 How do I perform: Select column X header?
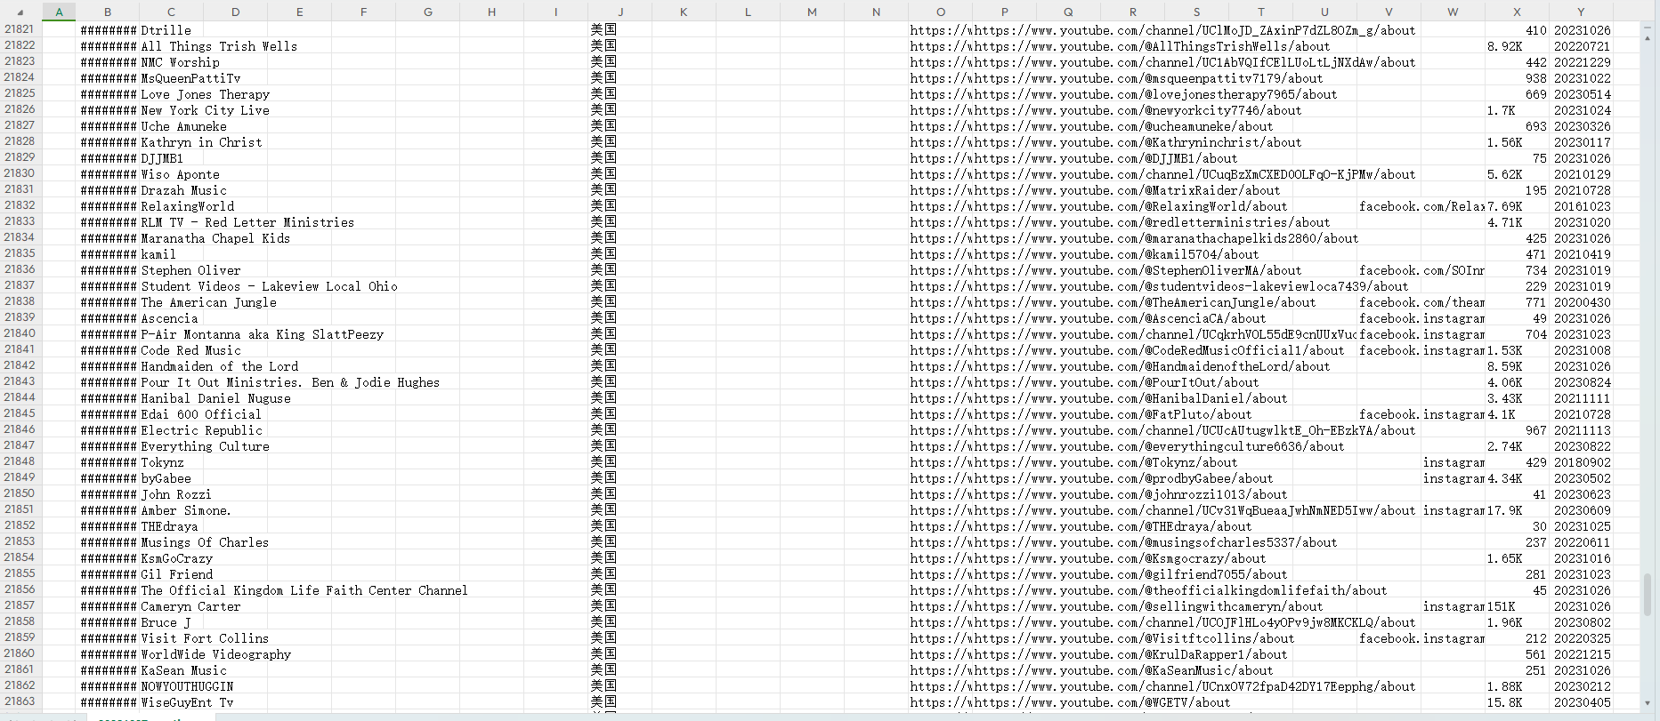[1517, 12]
